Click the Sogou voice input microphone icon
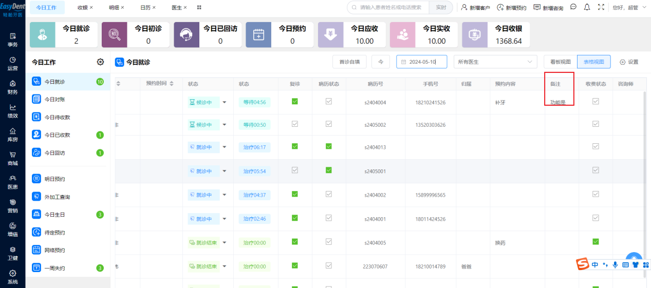Screen dimensions: 651x288 coord(615,265)
